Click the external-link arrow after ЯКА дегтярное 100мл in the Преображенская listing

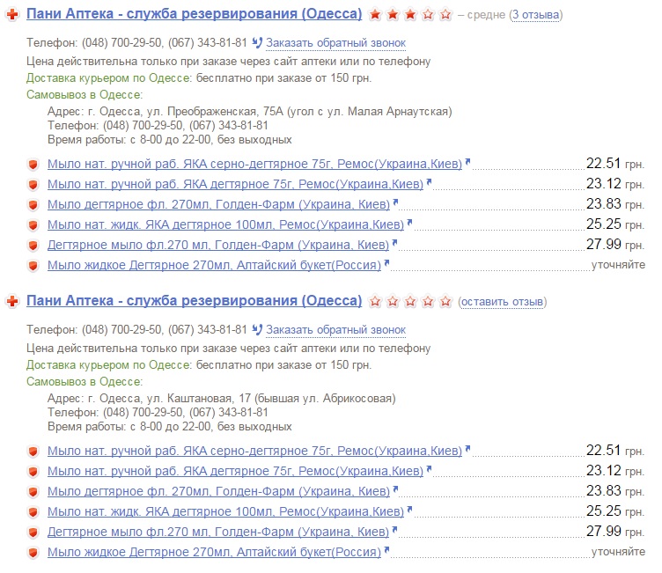click(410, 224)
